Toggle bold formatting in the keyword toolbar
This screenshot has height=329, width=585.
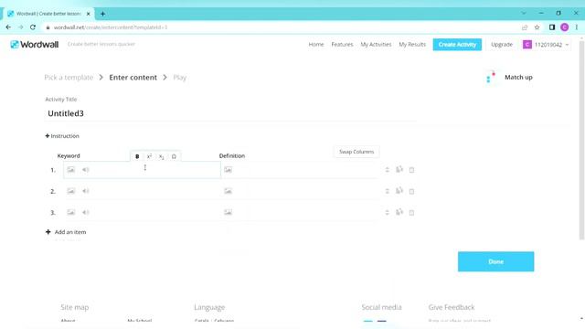click(137, 156)
